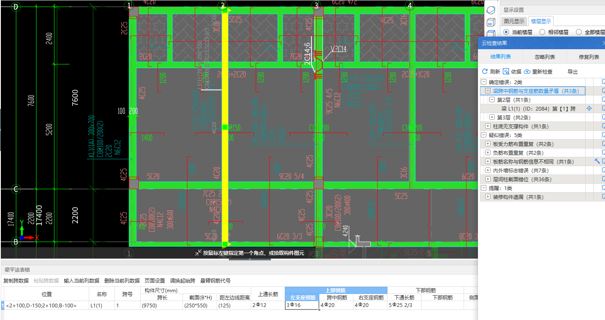Click the orbit view icon
The width and height of the screenshot is (605, 320).
491,9
